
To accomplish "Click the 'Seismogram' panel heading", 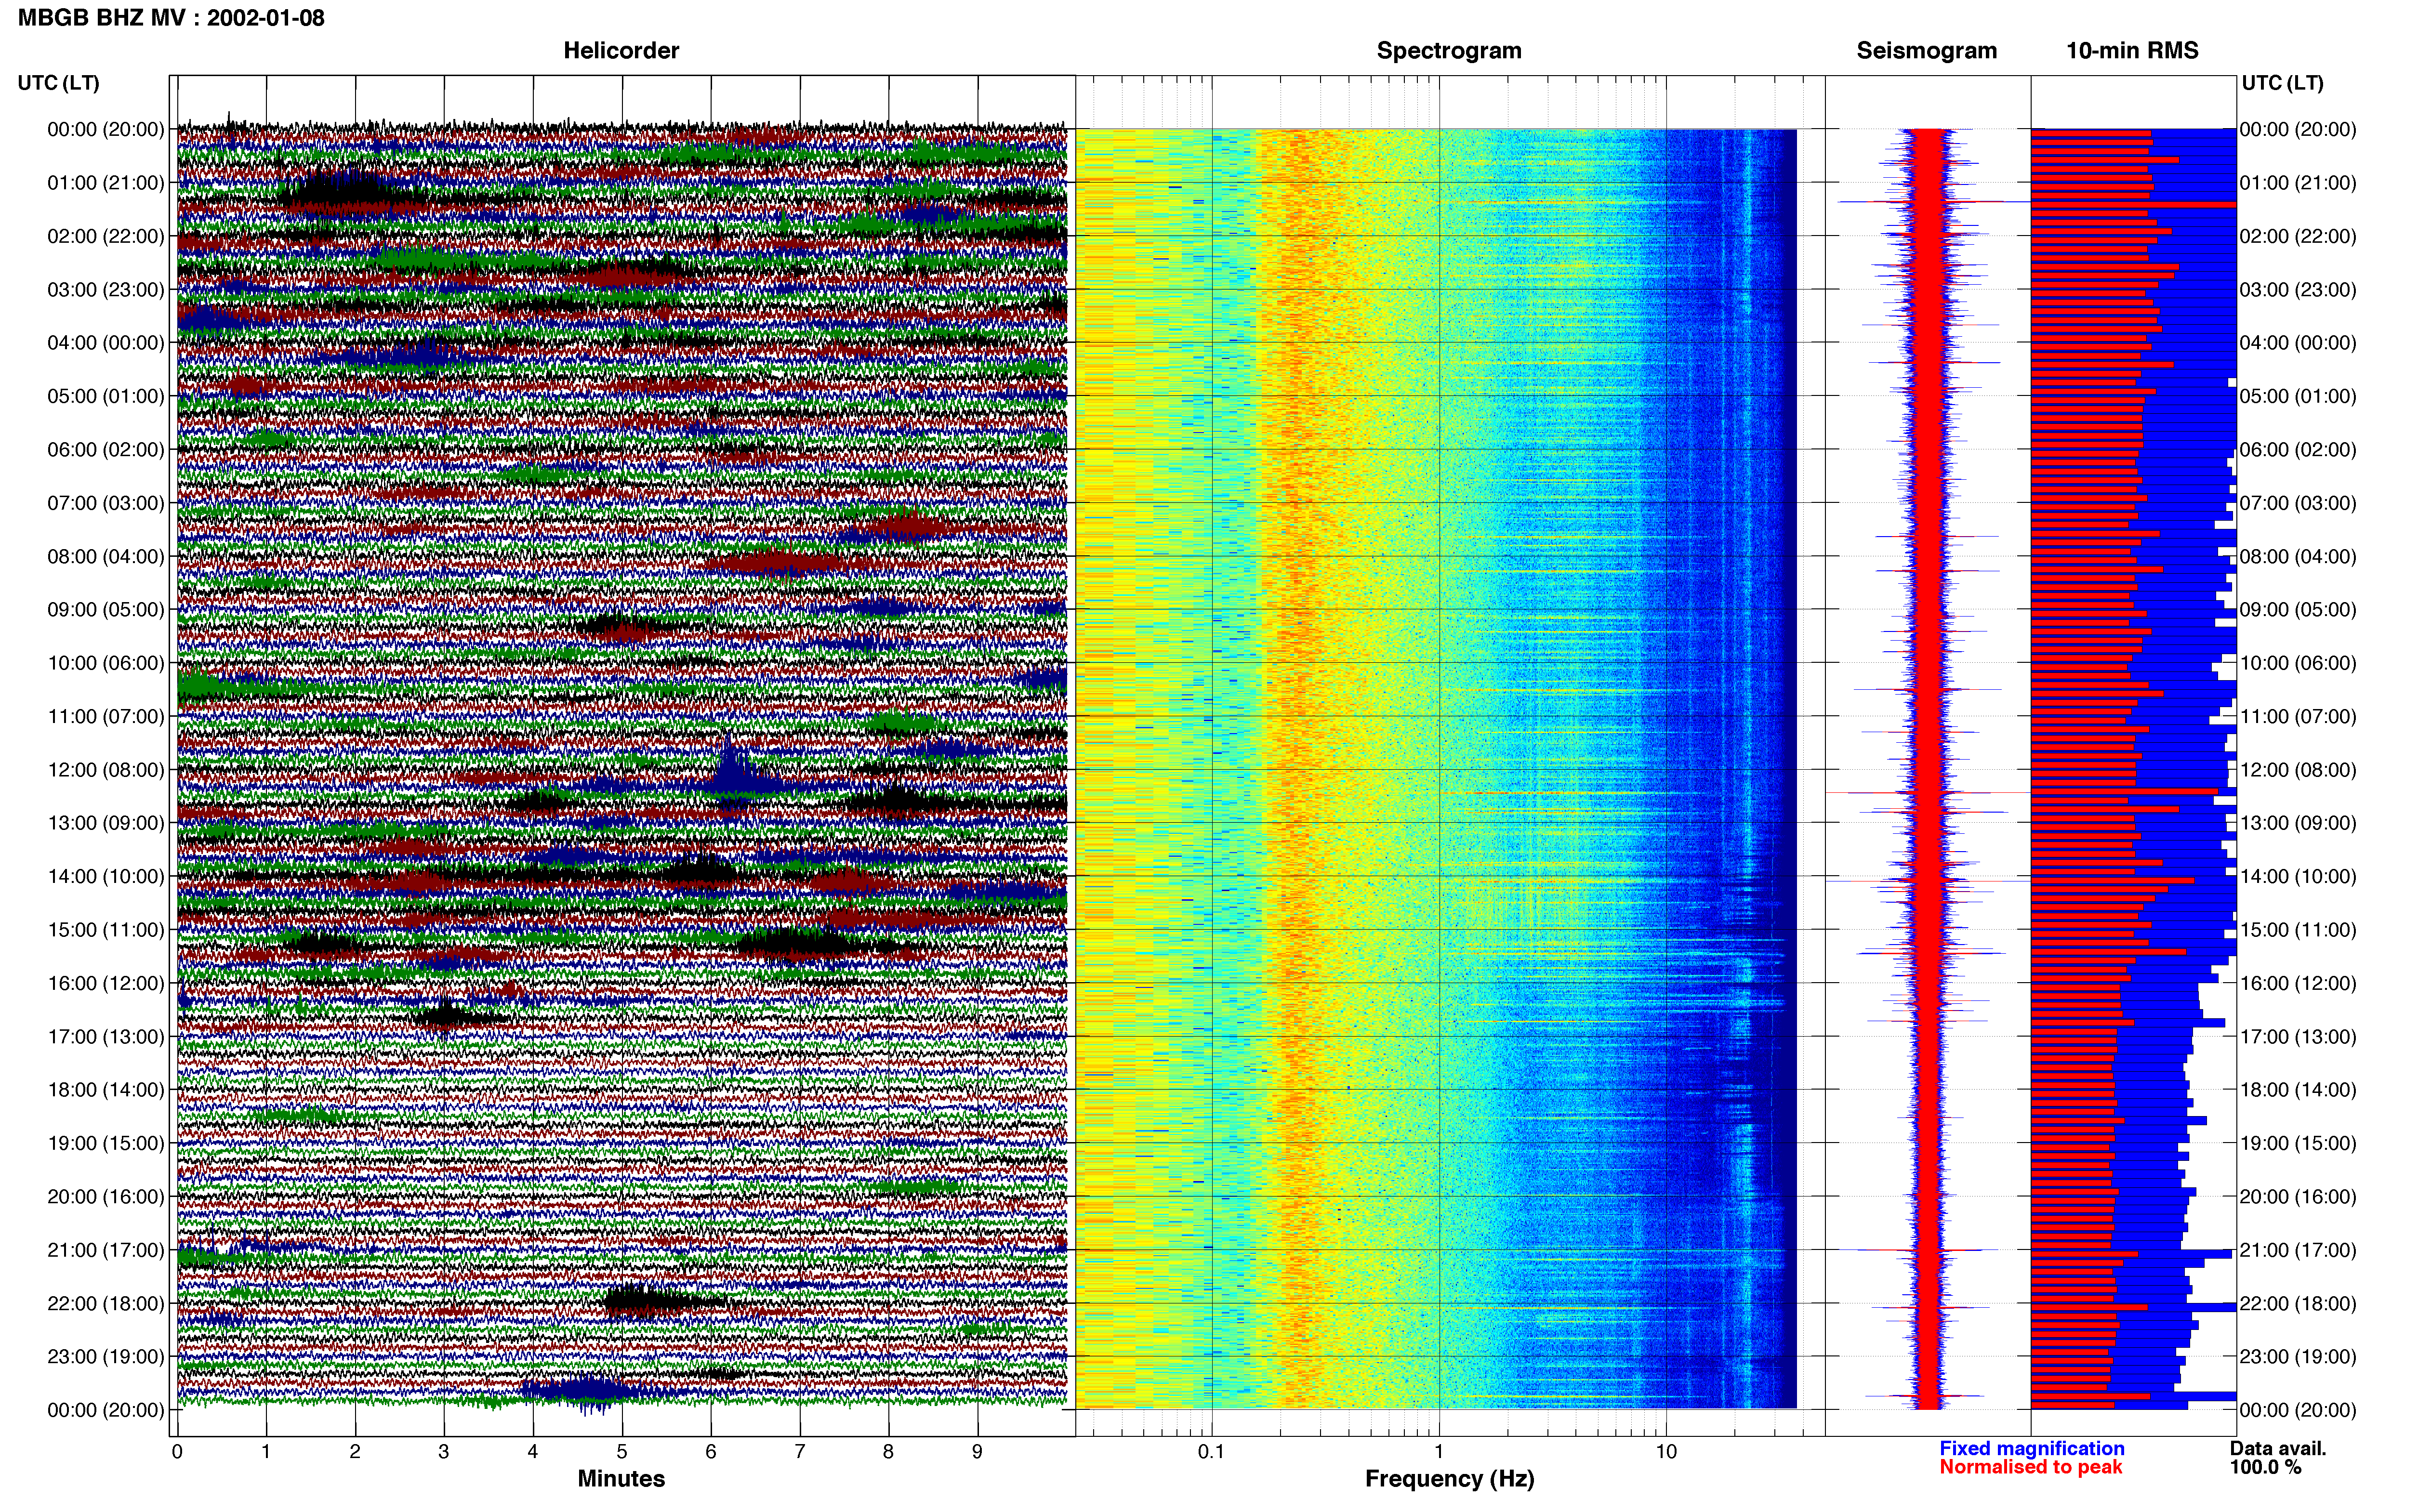I will 1926,50.
